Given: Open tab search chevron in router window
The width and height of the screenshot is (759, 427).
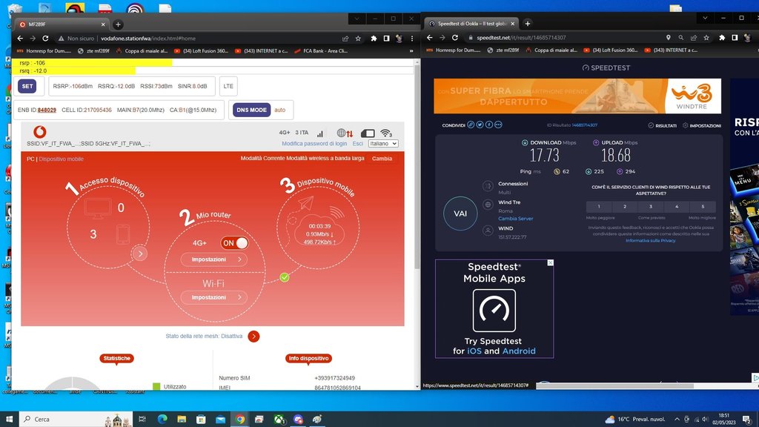Looking at the screenshot, I should (357, 19).
